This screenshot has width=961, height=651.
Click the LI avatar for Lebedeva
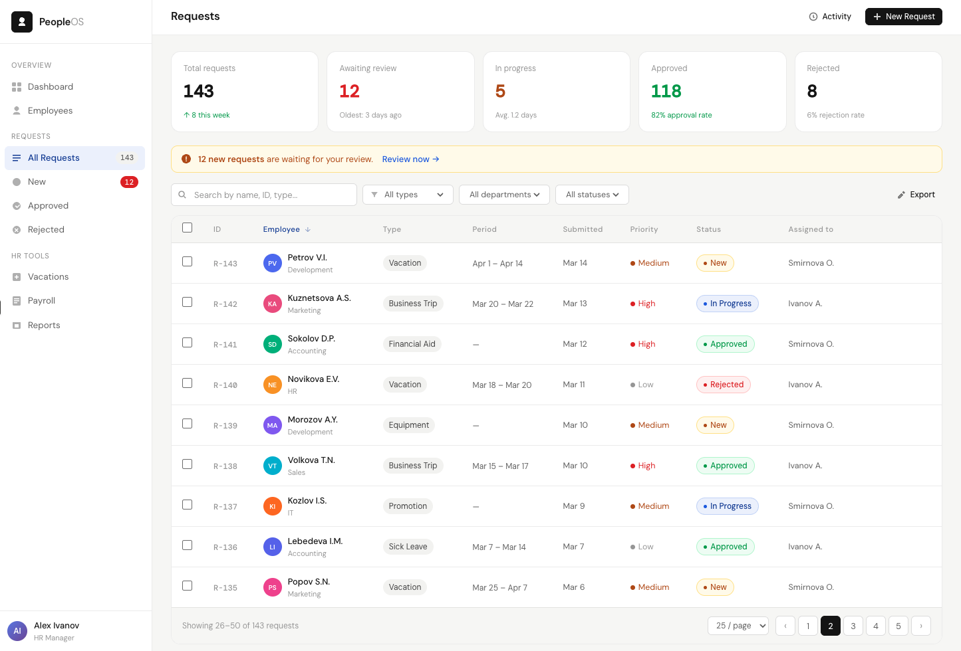(273, 547)
